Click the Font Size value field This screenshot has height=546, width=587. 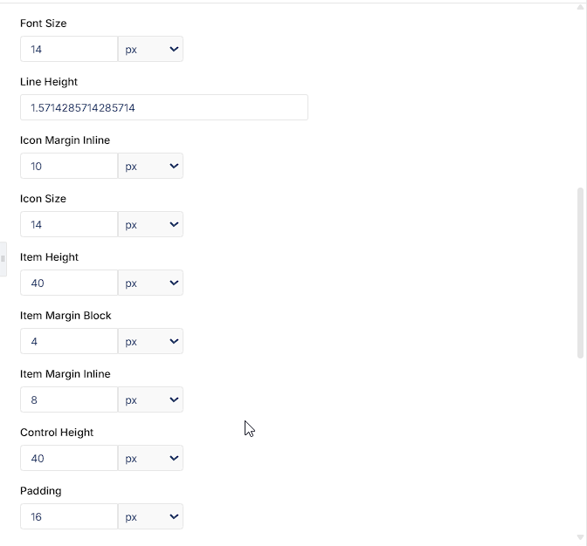point(69,49)
